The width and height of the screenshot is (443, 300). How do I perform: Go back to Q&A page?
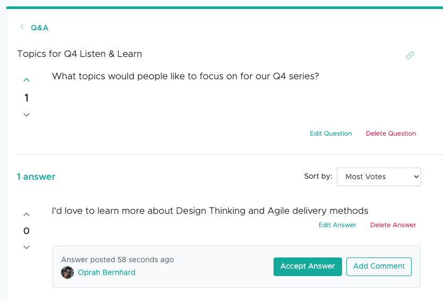pyautogui.click(x=39, y=28)
